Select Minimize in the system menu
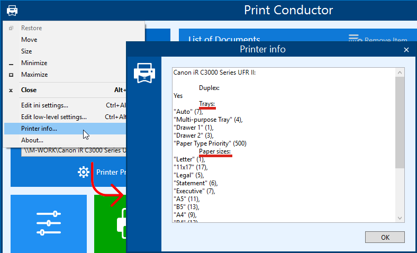The height and width of the screenshot is (253, 417). 34,63
